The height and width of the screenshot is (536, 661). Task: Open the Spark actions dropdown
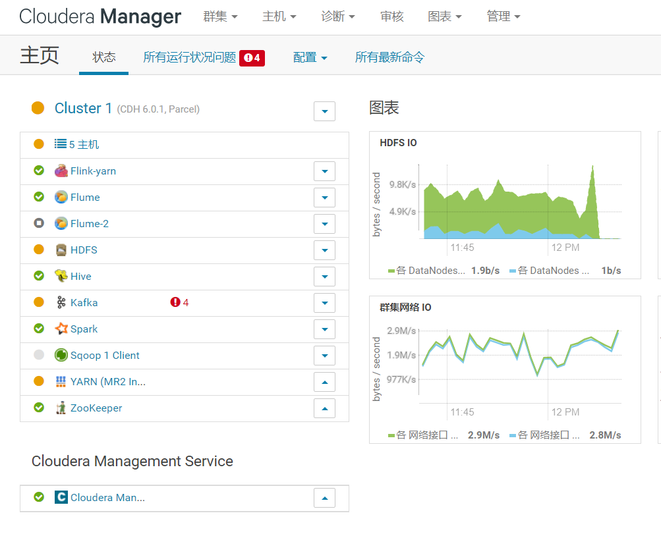[325, 329]
